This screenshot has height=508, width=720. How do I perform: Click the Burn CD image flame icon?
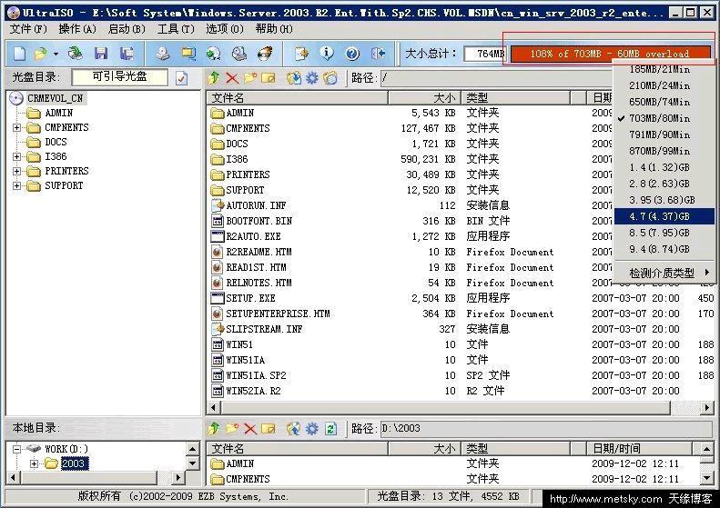[265, 54]
